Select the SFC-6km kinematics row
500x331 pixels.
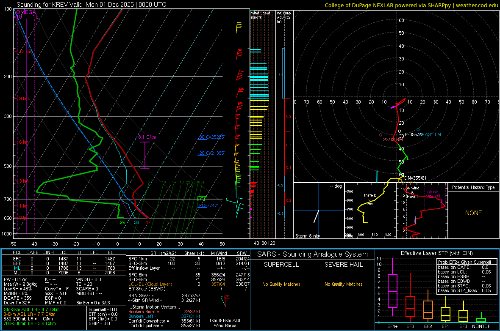pyautogui.click(x=189, y=275)
